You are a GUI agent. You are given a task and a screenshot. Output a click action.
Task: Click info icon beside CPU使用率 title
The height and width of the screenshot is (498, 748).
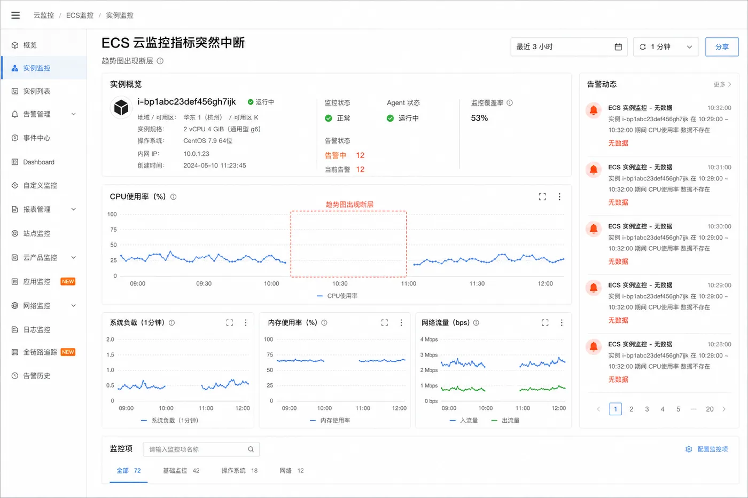click(173, 197)
